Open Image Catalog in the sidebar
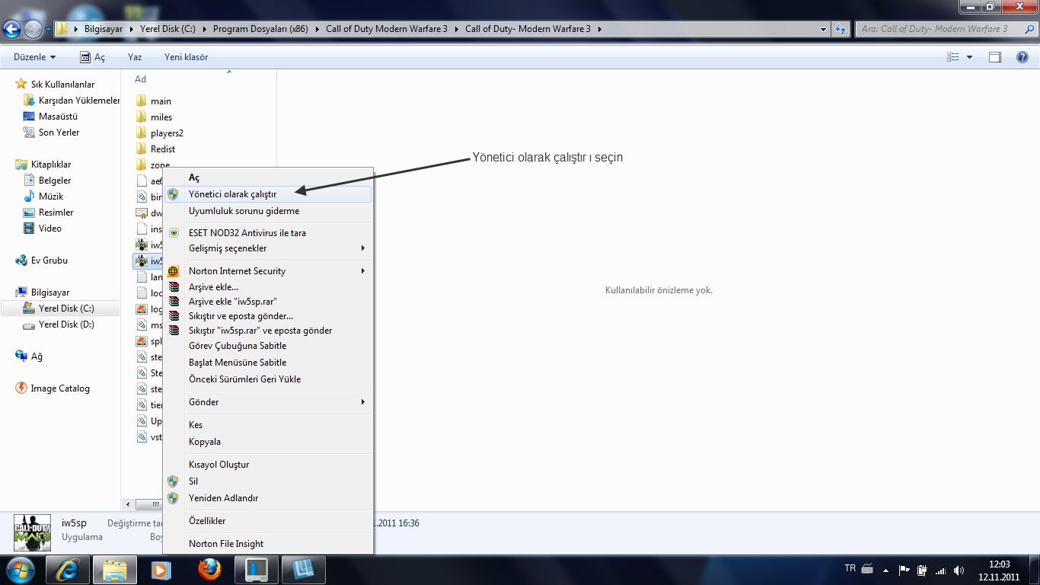The image size is (1040, 585). (53, 388)
